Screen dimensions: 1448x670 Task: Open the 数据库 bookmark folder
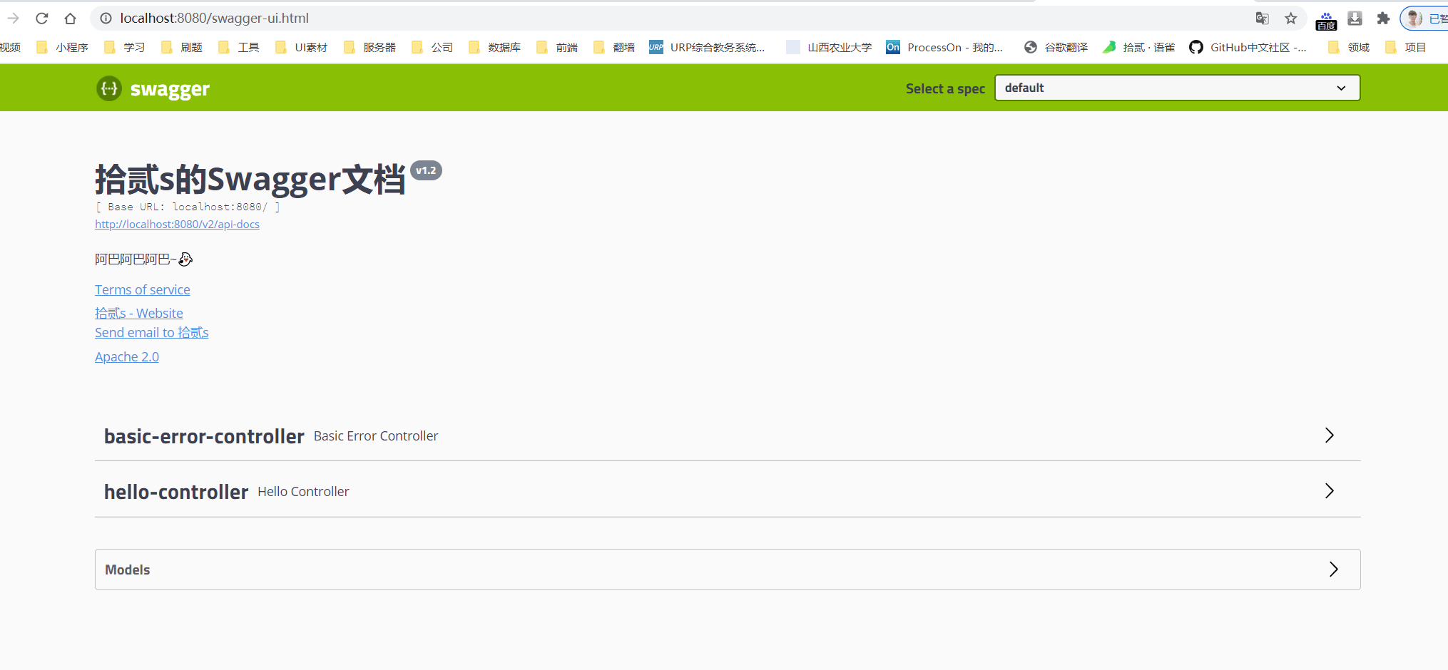(495, 47)
